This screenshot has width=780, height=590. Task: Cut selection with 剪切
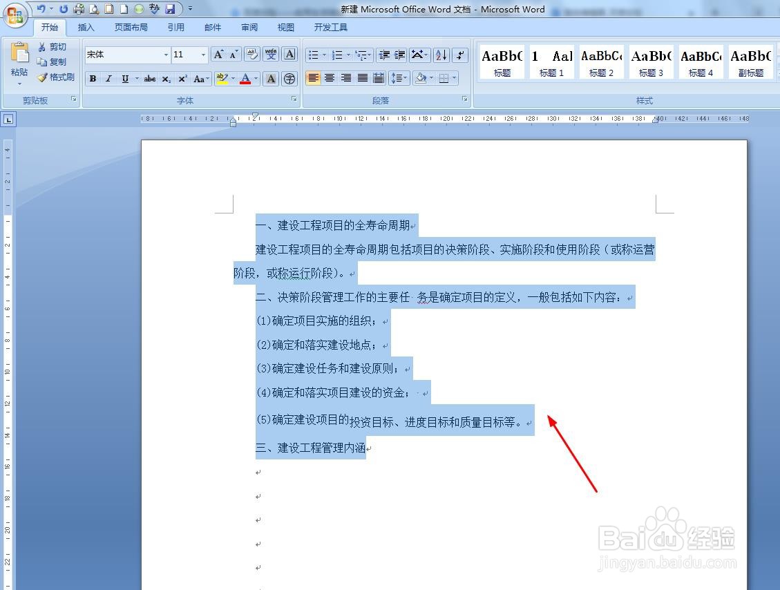53,47
